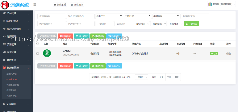This screenshot has height=112, width=238.
Task: Click the 代理商编号 input field
Action: pyautogui.click(x=51, y=16)
